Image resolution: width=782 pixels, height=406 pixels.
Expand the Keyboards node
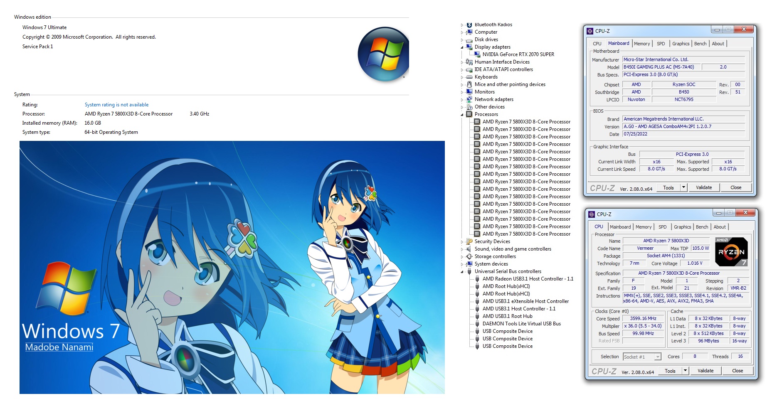pos(462,77)
